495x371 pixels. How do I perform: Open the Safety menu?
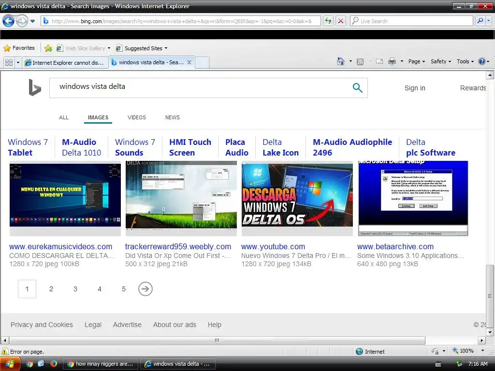[441, 61]
